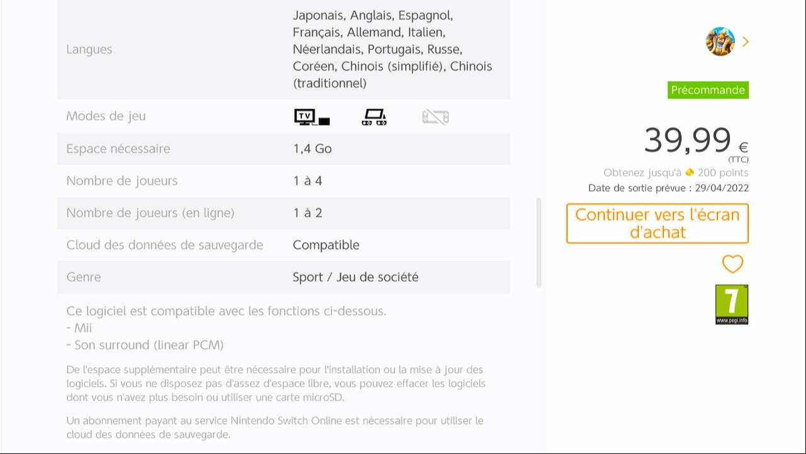Click the 39,99 € price text
The width and height of the screenshot is (806, 454).
click(696, 140)
